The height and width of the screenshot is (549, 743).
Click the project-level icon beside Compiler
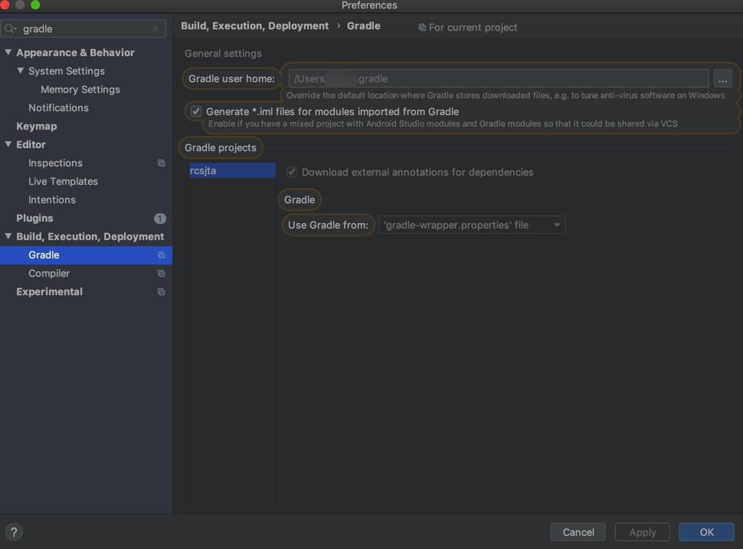coord(161,274)
